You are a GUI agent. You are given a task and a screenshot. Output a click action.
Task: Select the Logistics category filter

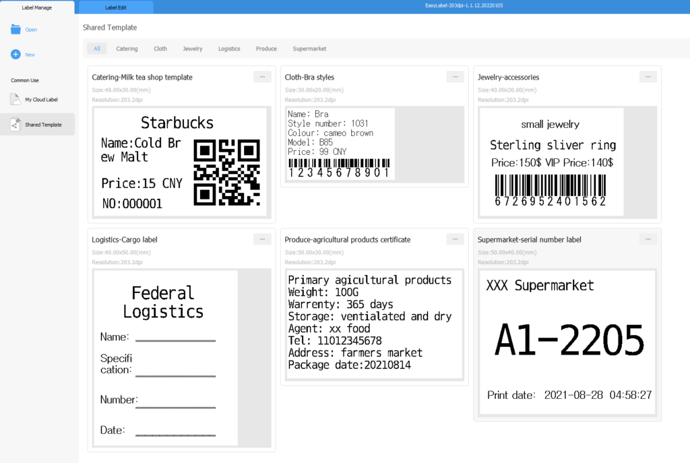pos(229,49)
